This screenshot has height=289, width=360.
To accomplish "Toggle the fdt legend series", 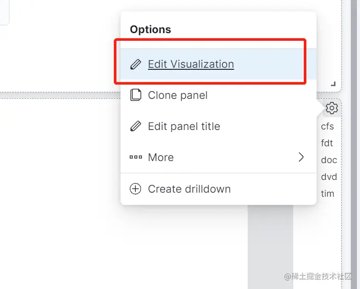I will point(327,143).
